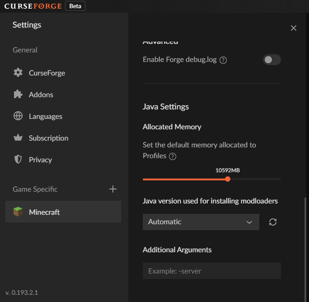Select Minecraft game settings
Viewport: 309px width, 302px height.
click(63, 212)
